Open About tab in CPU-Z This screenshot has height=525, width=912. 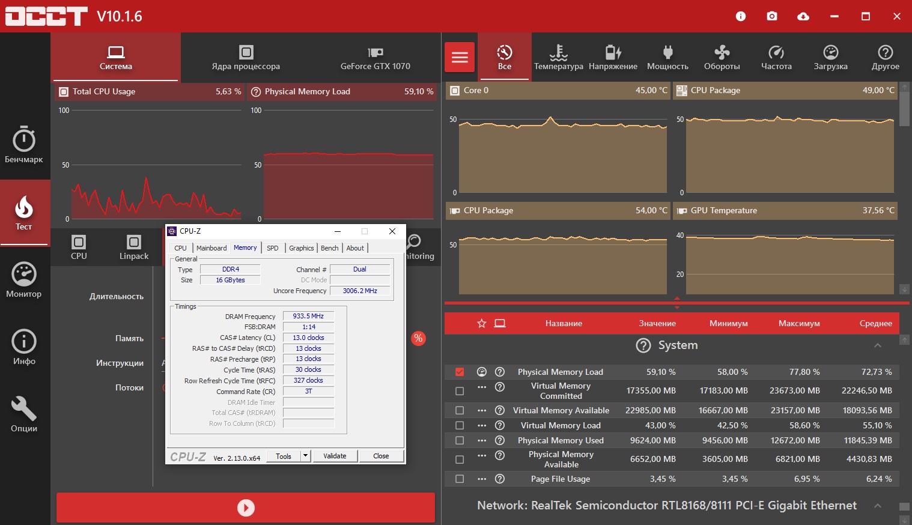click(x=355, y=248)
